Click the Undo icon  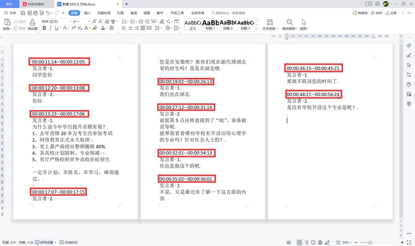click(x=48, y=13)
